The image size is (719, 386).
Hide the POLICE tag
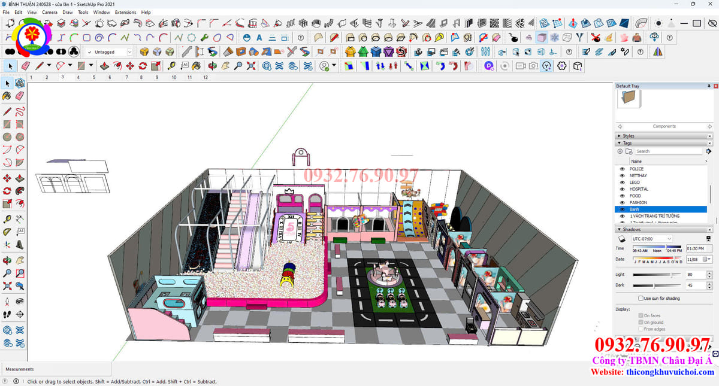pyautogui.click(x=622, y=169)
